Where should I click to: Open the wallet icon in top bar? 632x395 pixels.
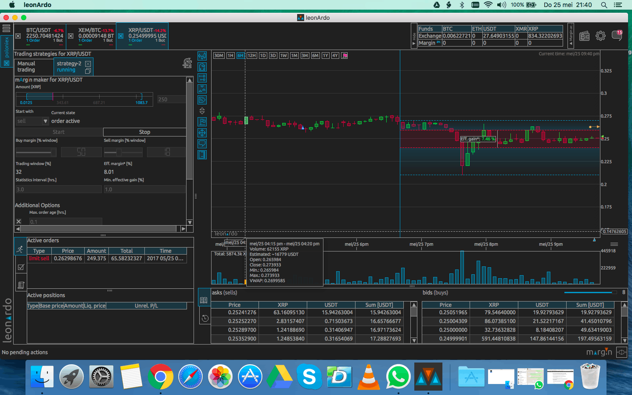point(584,36)
